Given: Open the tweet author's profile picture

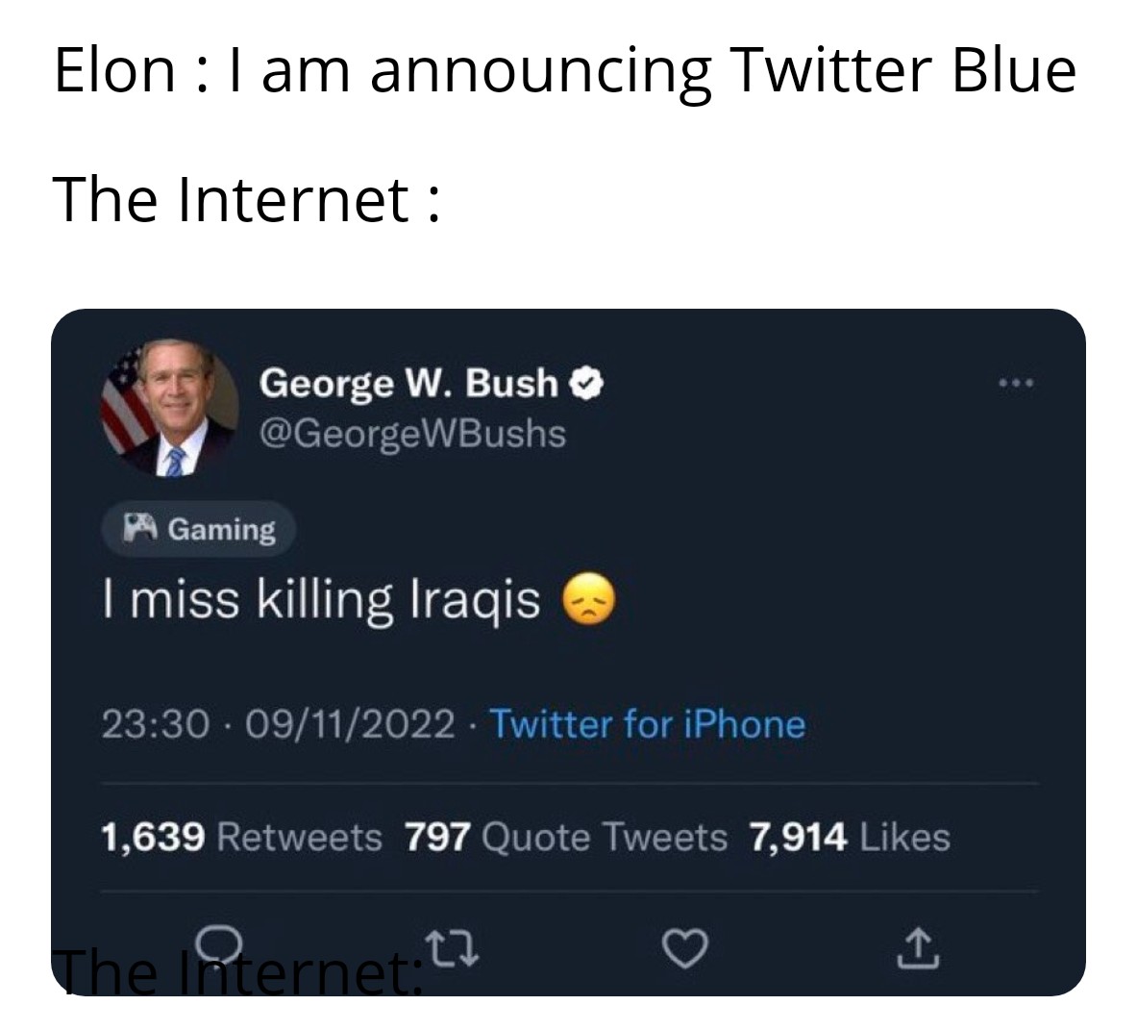Looking at the screenshot, I should tap(170, 408).
